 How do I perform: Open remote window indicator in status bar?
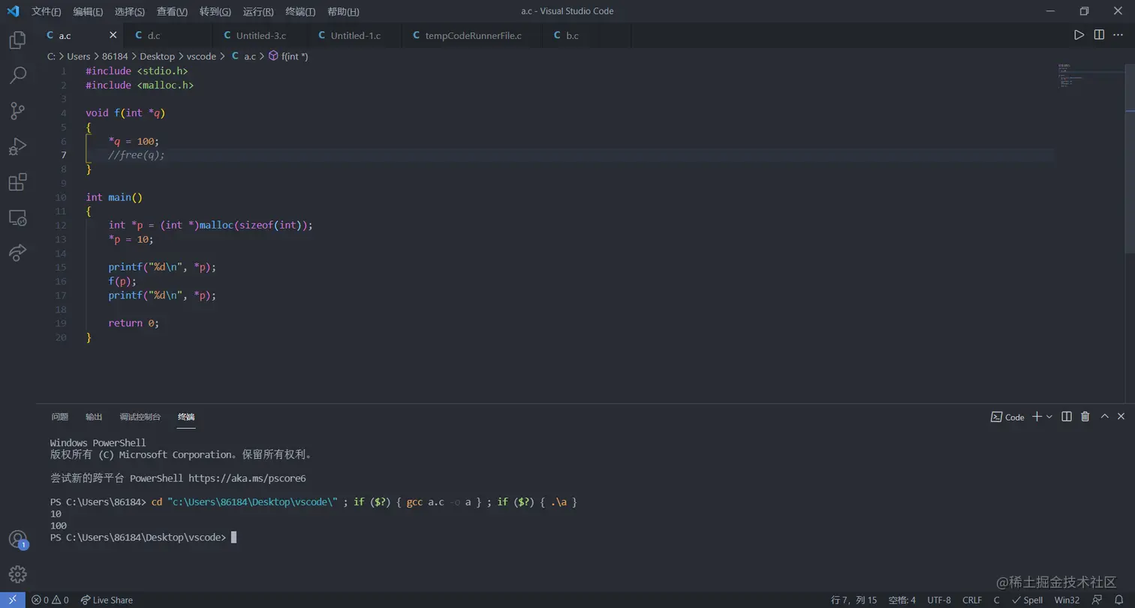(x=13, y=600)
